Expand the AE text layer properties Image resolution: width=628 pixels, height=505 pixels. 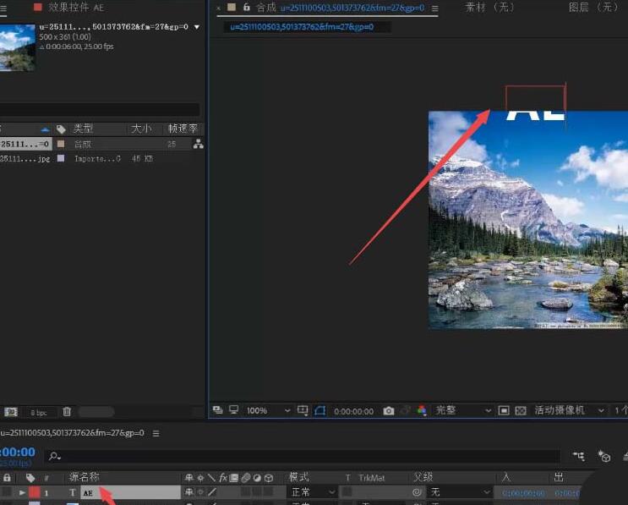click(23, 492)
